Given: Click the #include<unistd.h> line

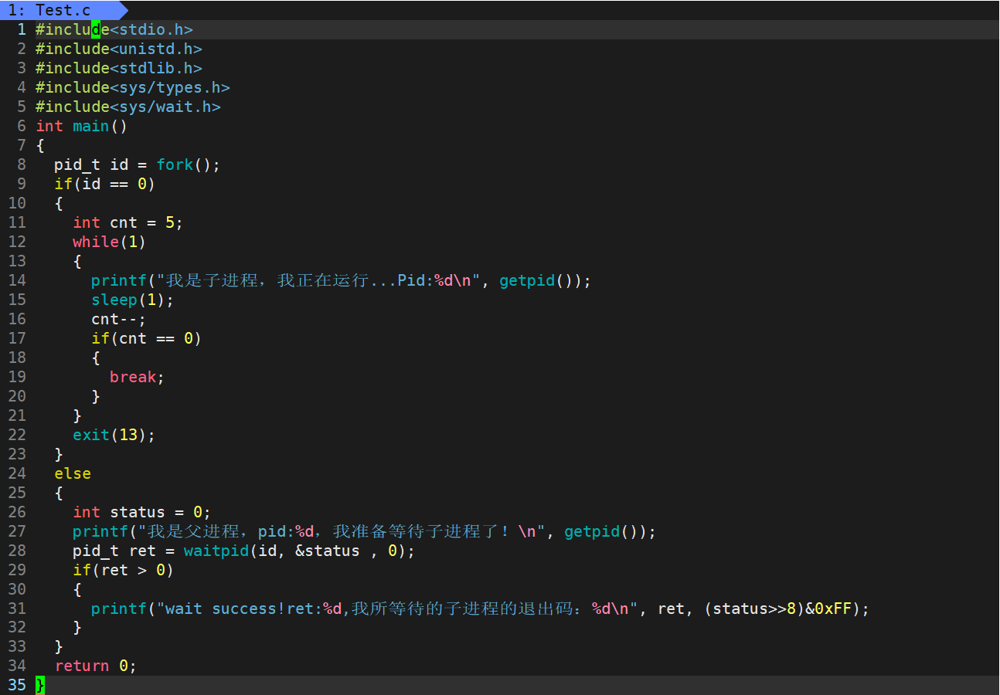Looking at the screenshot, I should [x=118, y=49].
